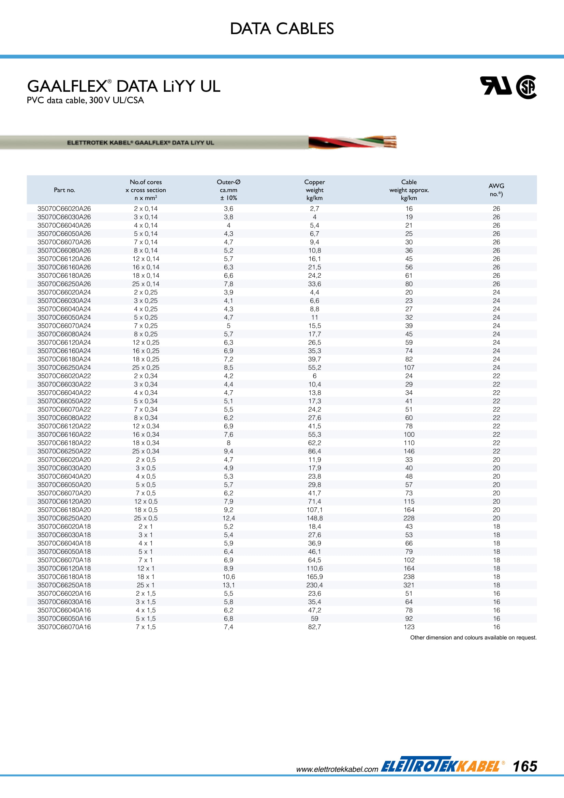The height and width of the screenshot is (798, 564).
Task: Click the AWG no. column header
Action: point(496,190)
